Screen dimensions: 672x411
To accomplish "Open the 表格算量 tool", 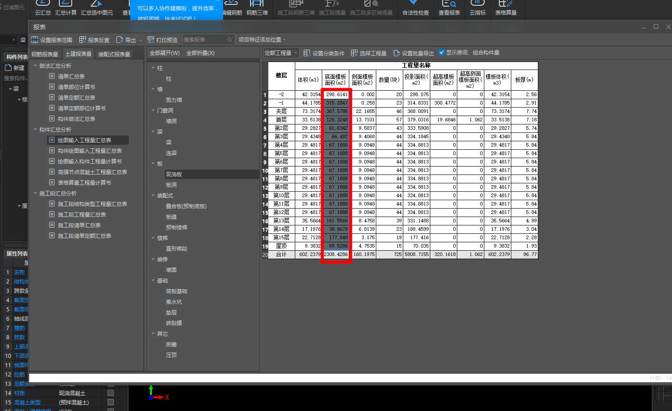I will [x=506, y=8].
